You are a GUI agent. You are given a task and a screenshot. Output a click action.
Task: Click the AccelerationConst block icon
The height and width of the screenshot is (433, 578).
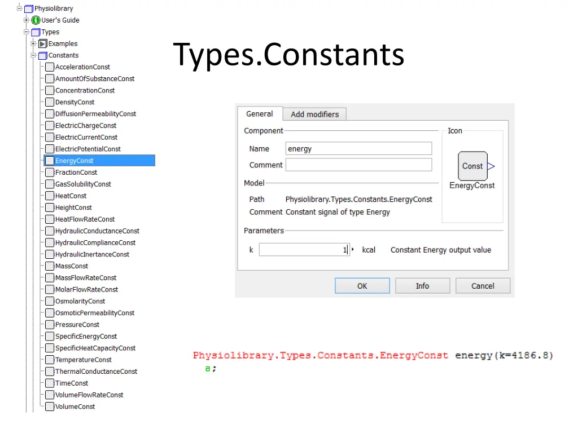click(x=50, y=67)
